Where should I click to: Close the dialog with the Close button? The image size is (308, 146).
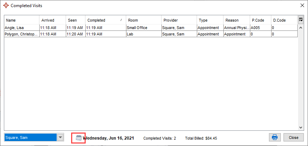click(x=293, y=137)
